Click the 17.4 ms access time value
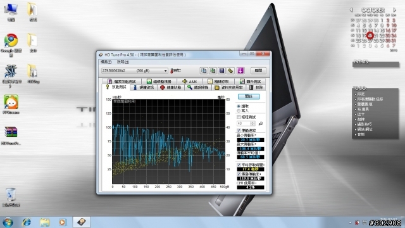Image resolution: width=405 pixels, height=228 pixels. (x=251, y=169)
